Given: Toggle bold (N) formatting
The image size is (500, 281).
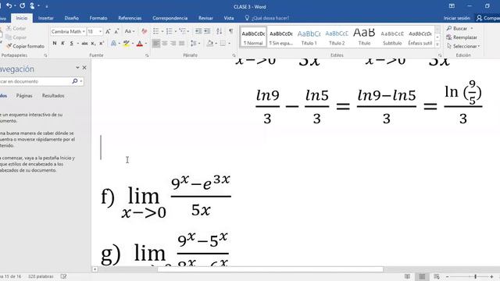Looking at the screenshot, I should 55,43.
